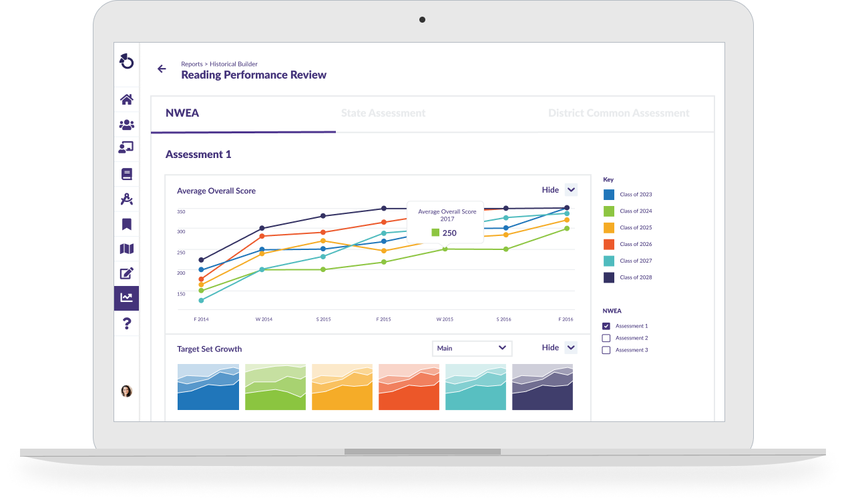
Task: Click the highlighted analytics chart icon
Action: 126,298
